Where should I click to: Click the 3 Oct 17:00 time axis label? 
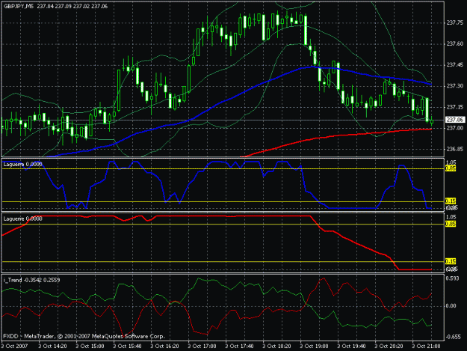(202, 347)
